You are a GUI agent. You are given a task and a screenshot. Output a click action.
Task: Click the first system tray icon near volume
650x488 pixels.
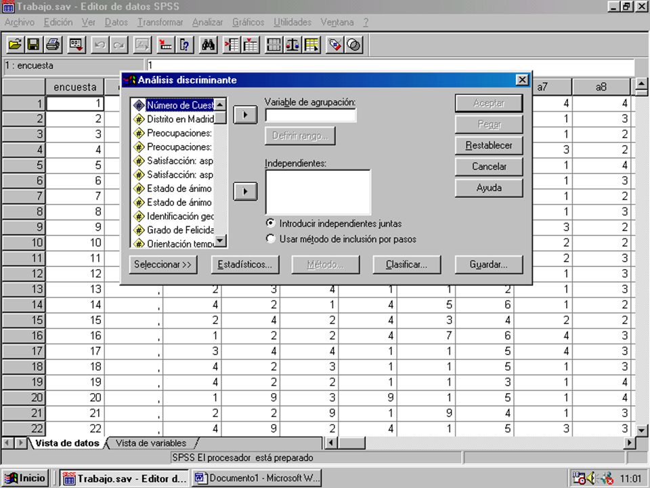tap(579, 478)
